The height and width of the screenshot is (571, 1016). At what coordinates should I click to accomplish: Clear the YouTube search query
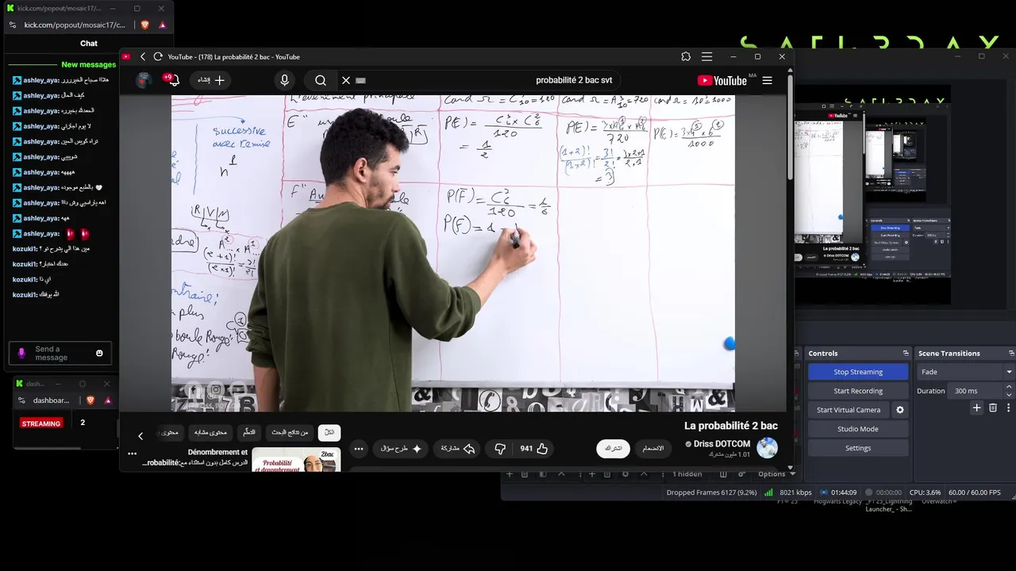click(x=346, y=80)
